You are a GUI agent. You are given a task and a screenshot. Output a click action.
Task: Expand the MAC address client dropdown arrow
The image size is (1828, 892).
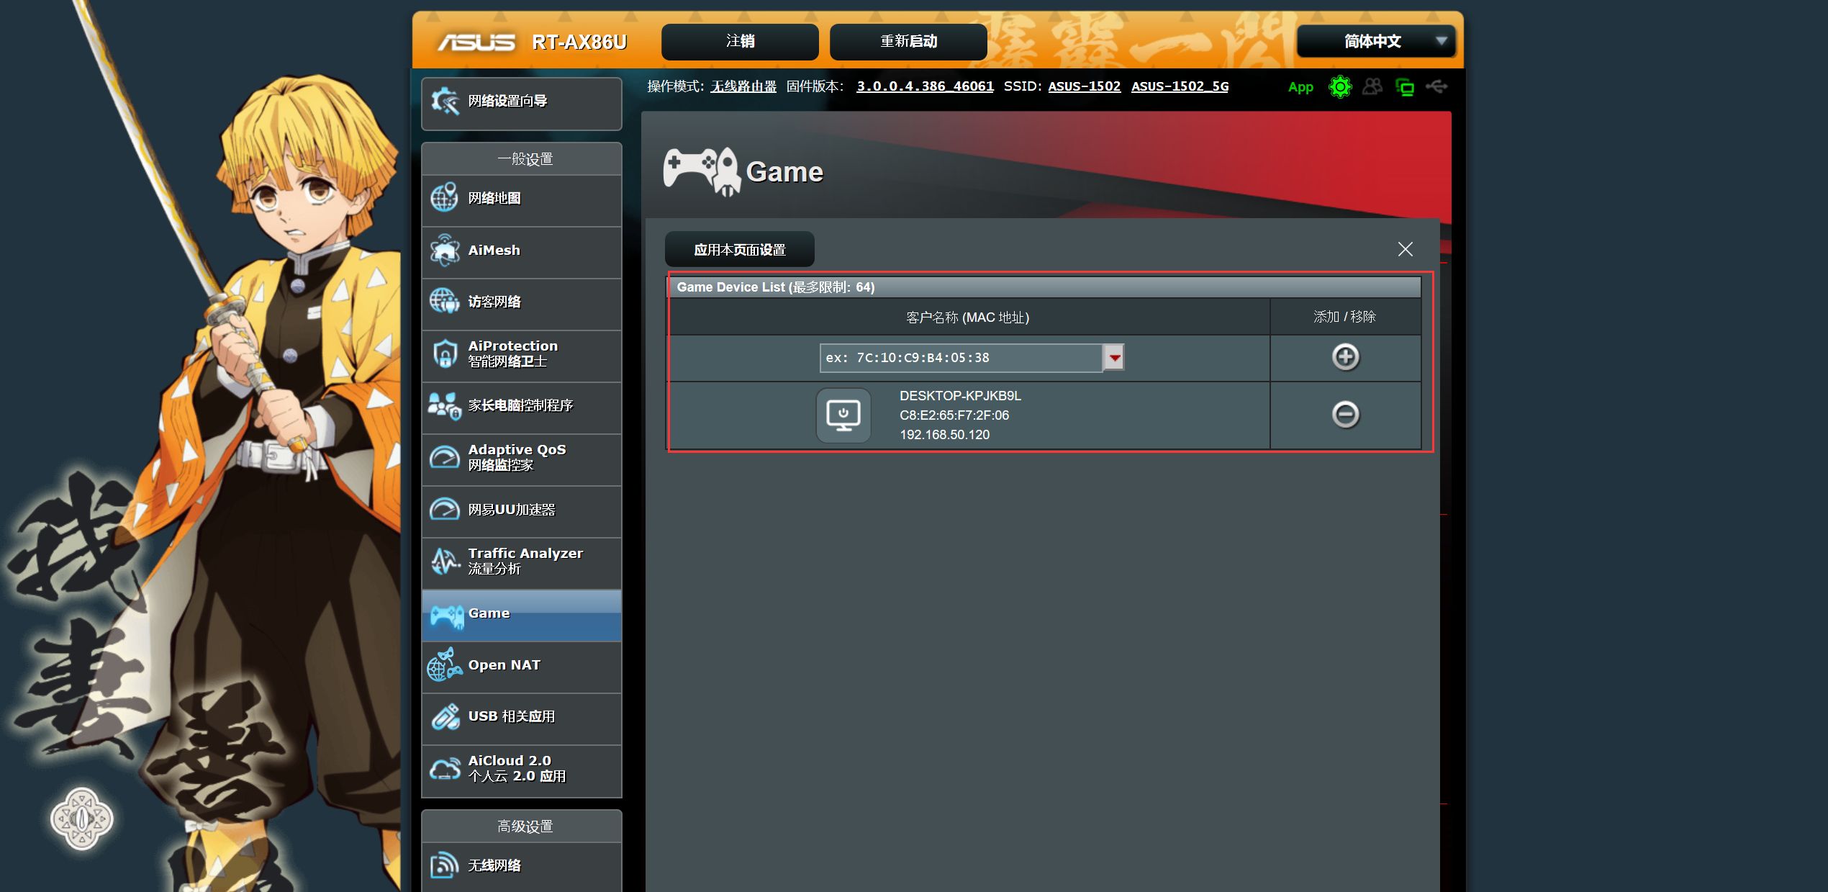click(x=1114, y=357)
